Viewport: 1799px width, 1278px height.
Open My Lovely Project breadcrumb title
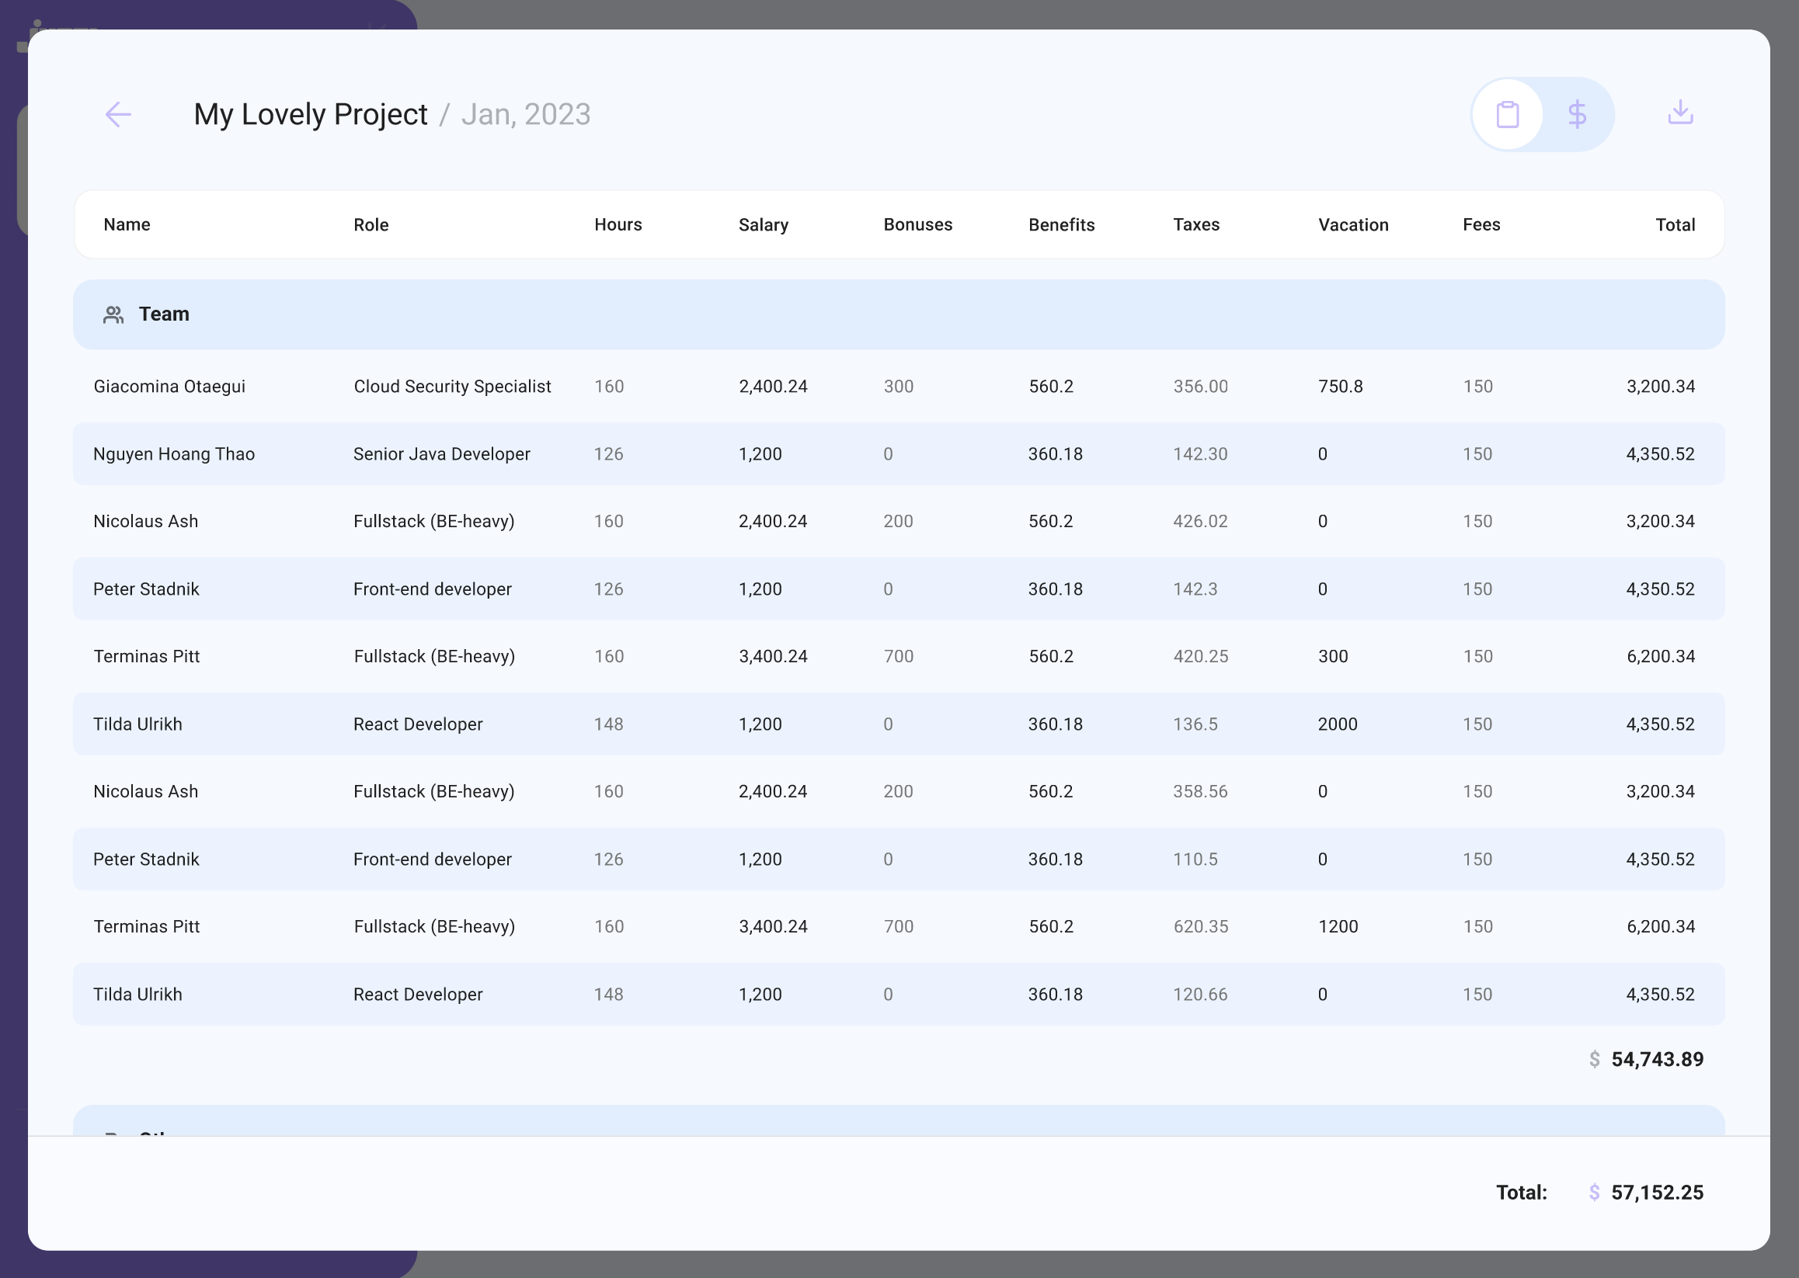tap(310, 115)
